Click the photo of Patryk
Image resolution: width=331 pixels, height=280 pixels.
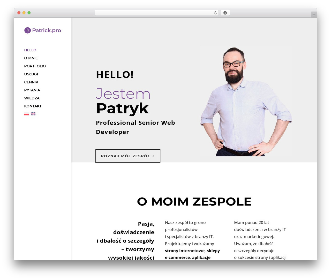(x=246, y=102)
